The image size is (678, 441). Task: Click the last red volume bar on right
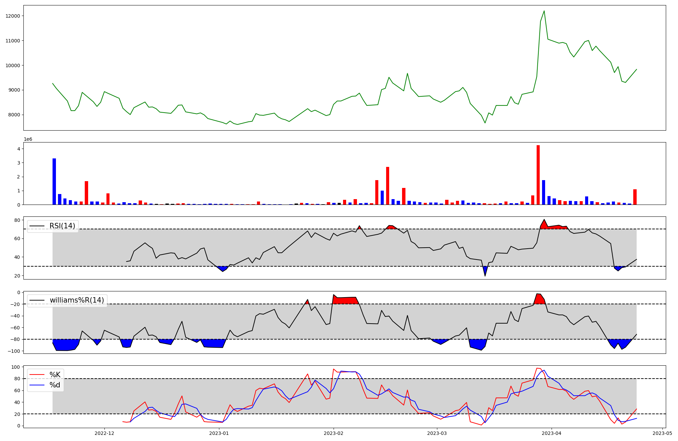635,197
